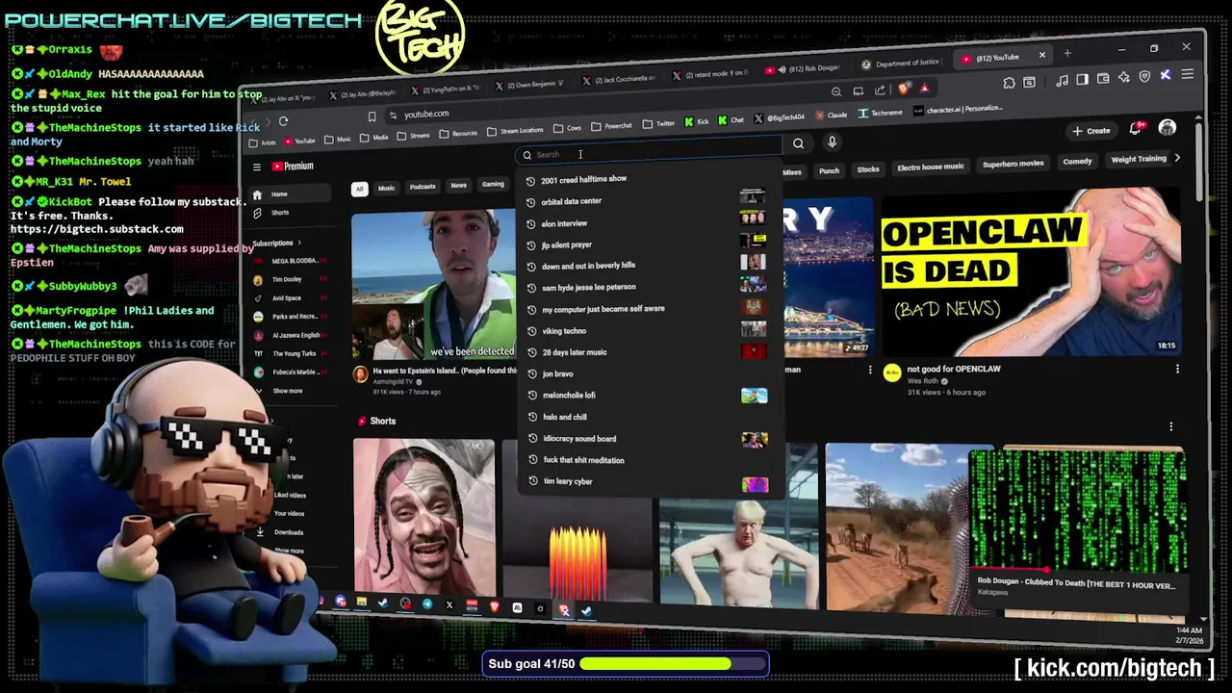Open a new browser tab
Viewport: 1232px width, 693px height.
(1067, 54)
